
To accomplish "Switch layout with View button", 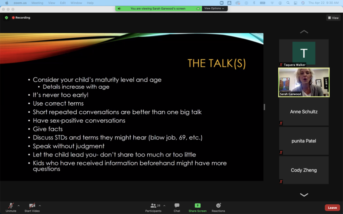I will click(x=333, y=18).
